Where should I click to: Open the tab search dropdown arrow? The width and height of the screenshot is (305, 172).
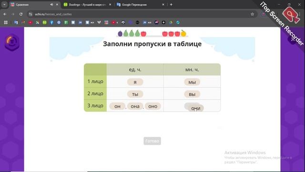click(x=4, y=4)
